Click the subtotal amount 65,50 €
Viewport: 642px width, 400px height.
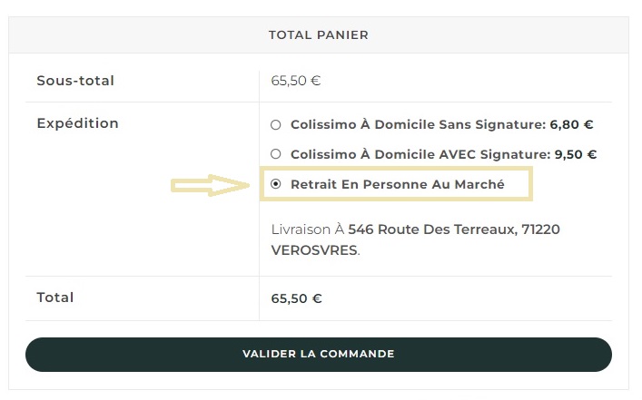click(296, 81)
